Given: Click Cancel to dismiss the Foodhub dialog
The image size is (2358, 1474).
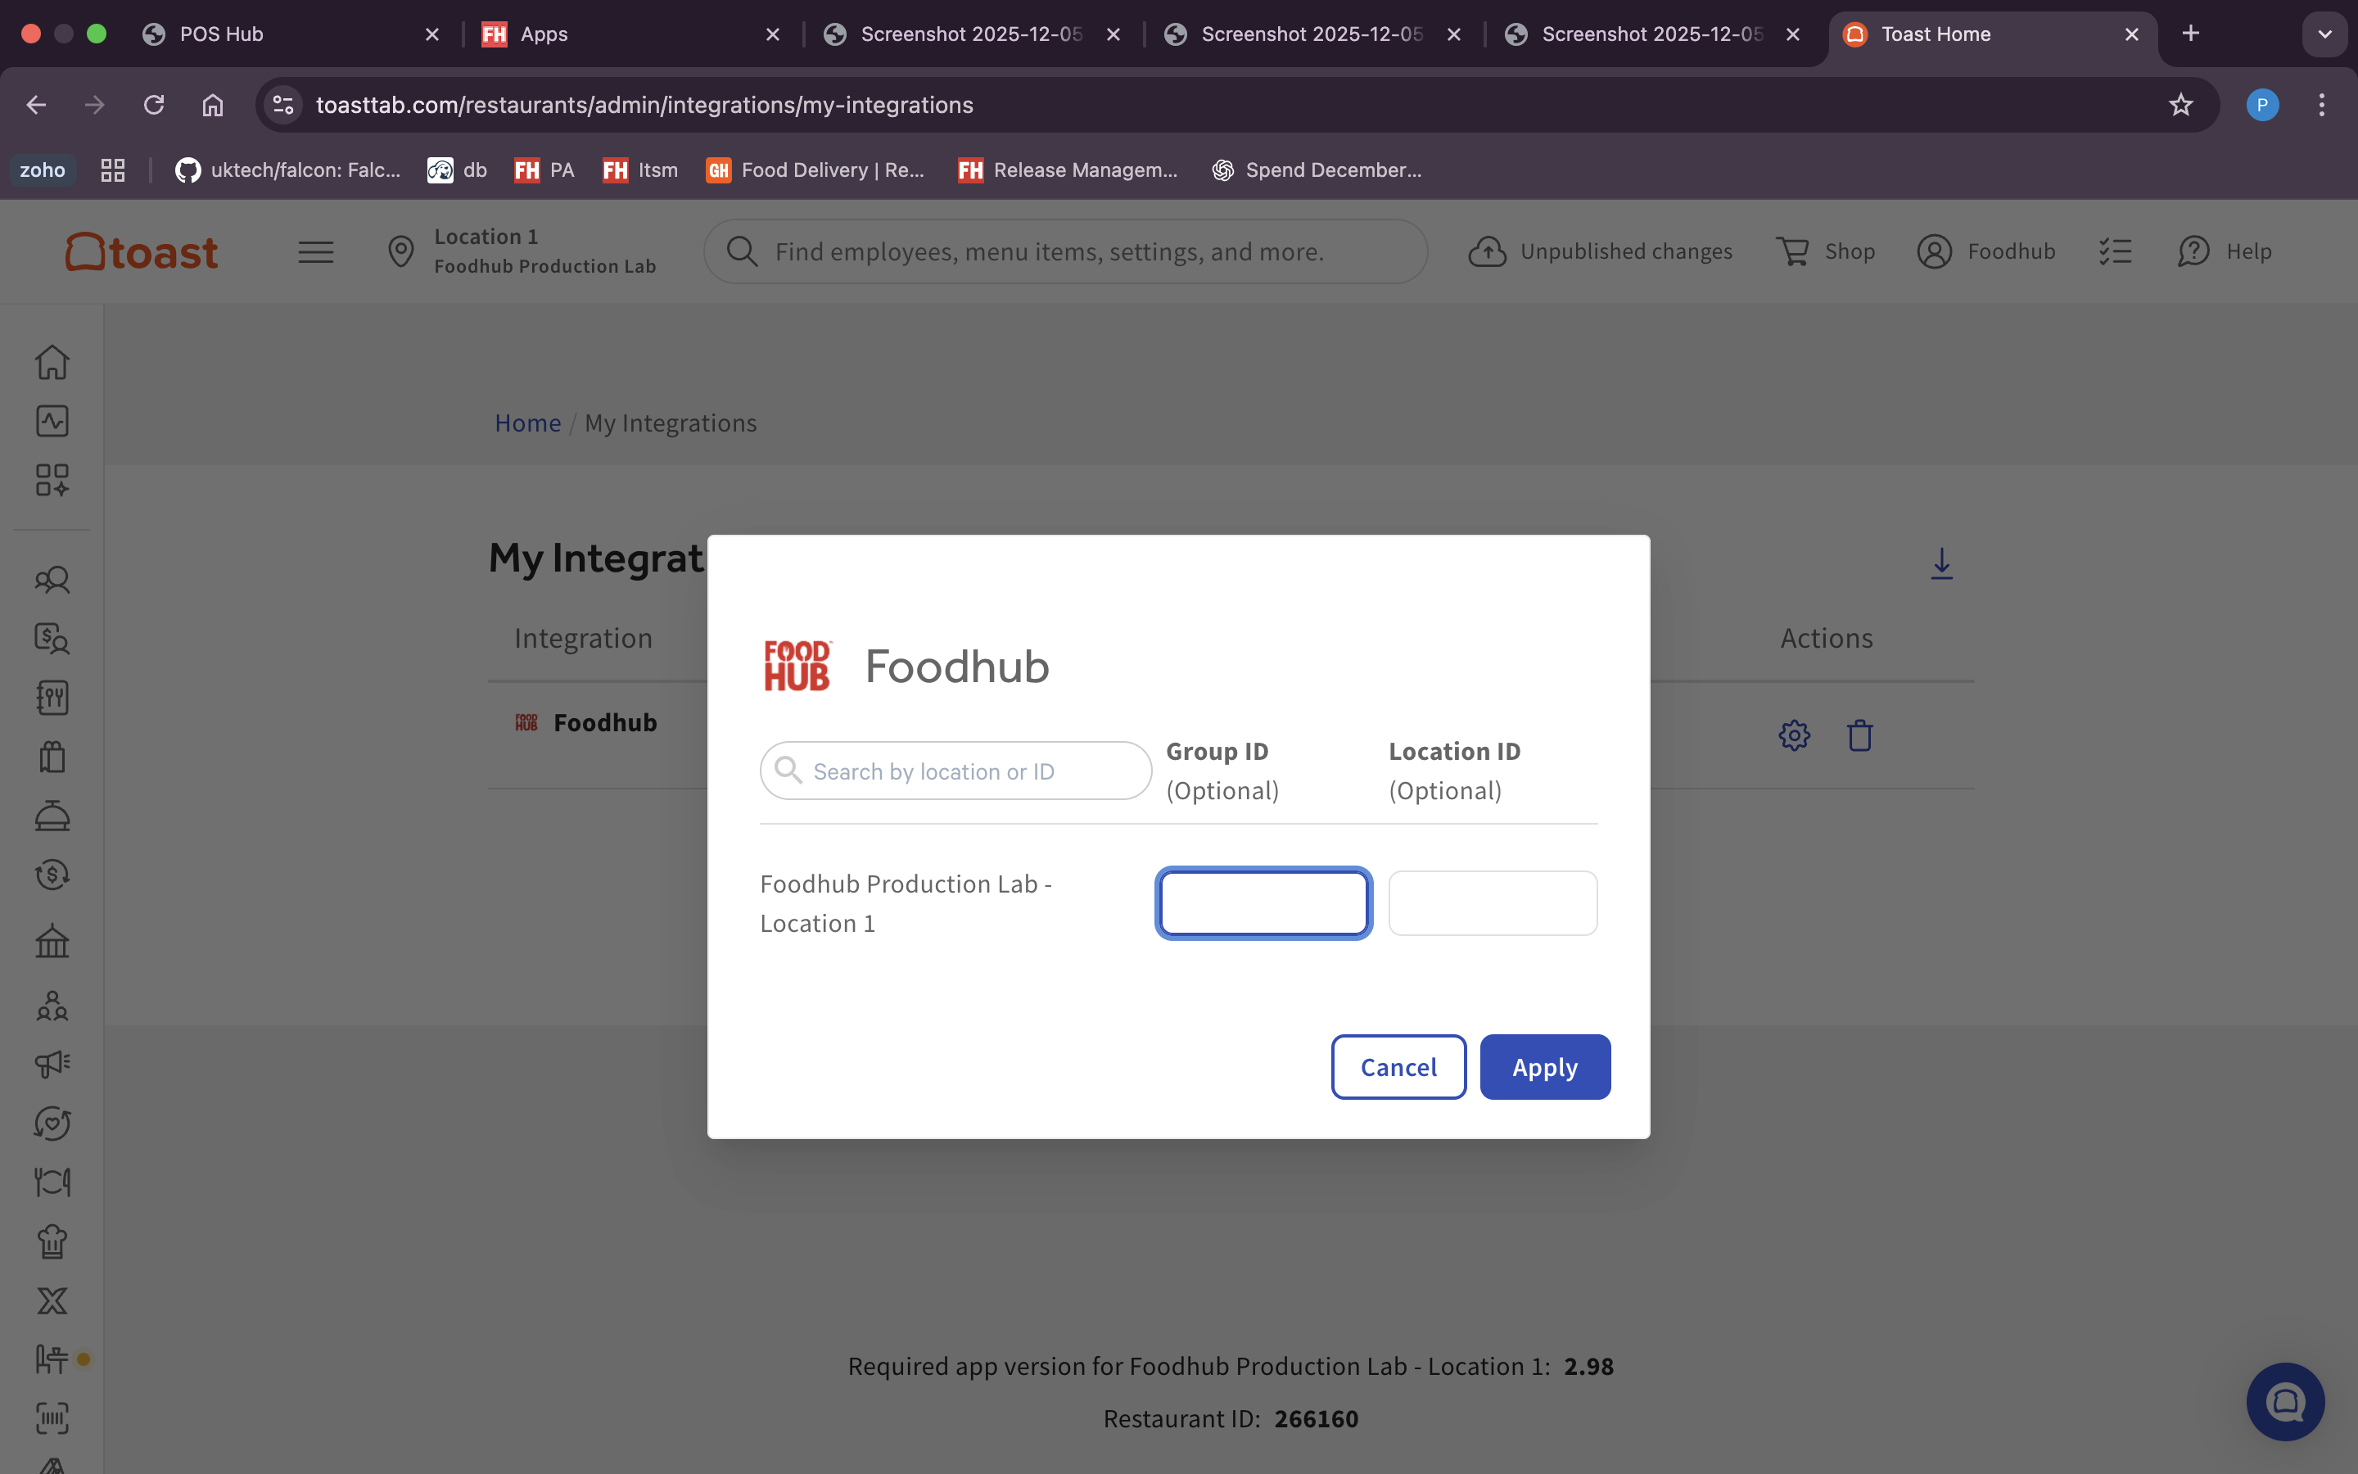Looking at the screenshot, I should [x=1398, y=1066].
